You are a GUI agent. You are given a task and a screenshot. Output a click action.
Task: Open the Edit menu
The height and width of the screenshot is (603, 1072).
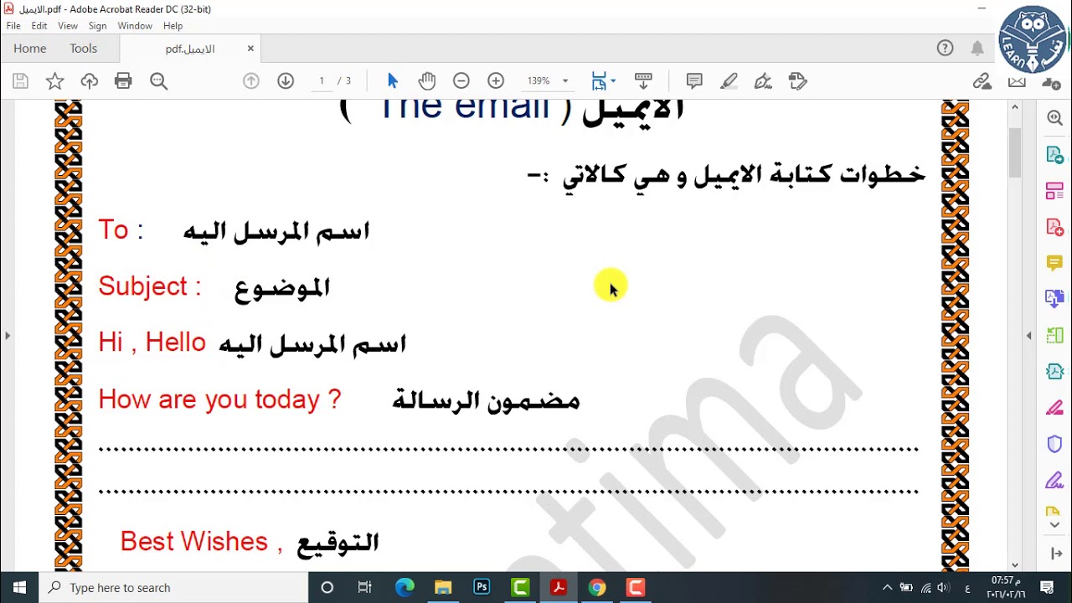(39, 26)
